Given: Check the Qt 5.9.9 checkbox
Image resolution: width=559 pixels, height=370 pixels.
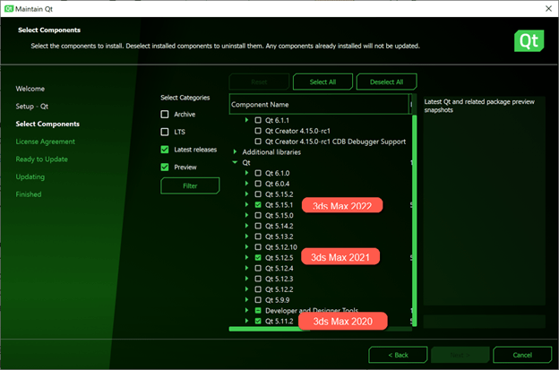Looking at the screenshot, I should (x=258, y=300).
